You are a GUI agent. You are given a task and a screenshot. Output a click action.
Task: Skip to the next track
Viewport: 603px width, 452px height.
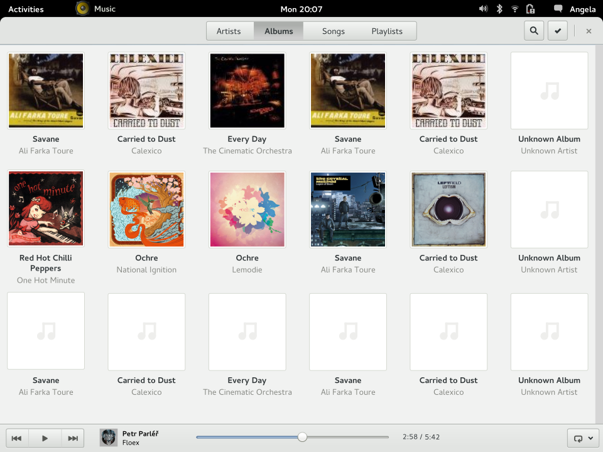73,438
